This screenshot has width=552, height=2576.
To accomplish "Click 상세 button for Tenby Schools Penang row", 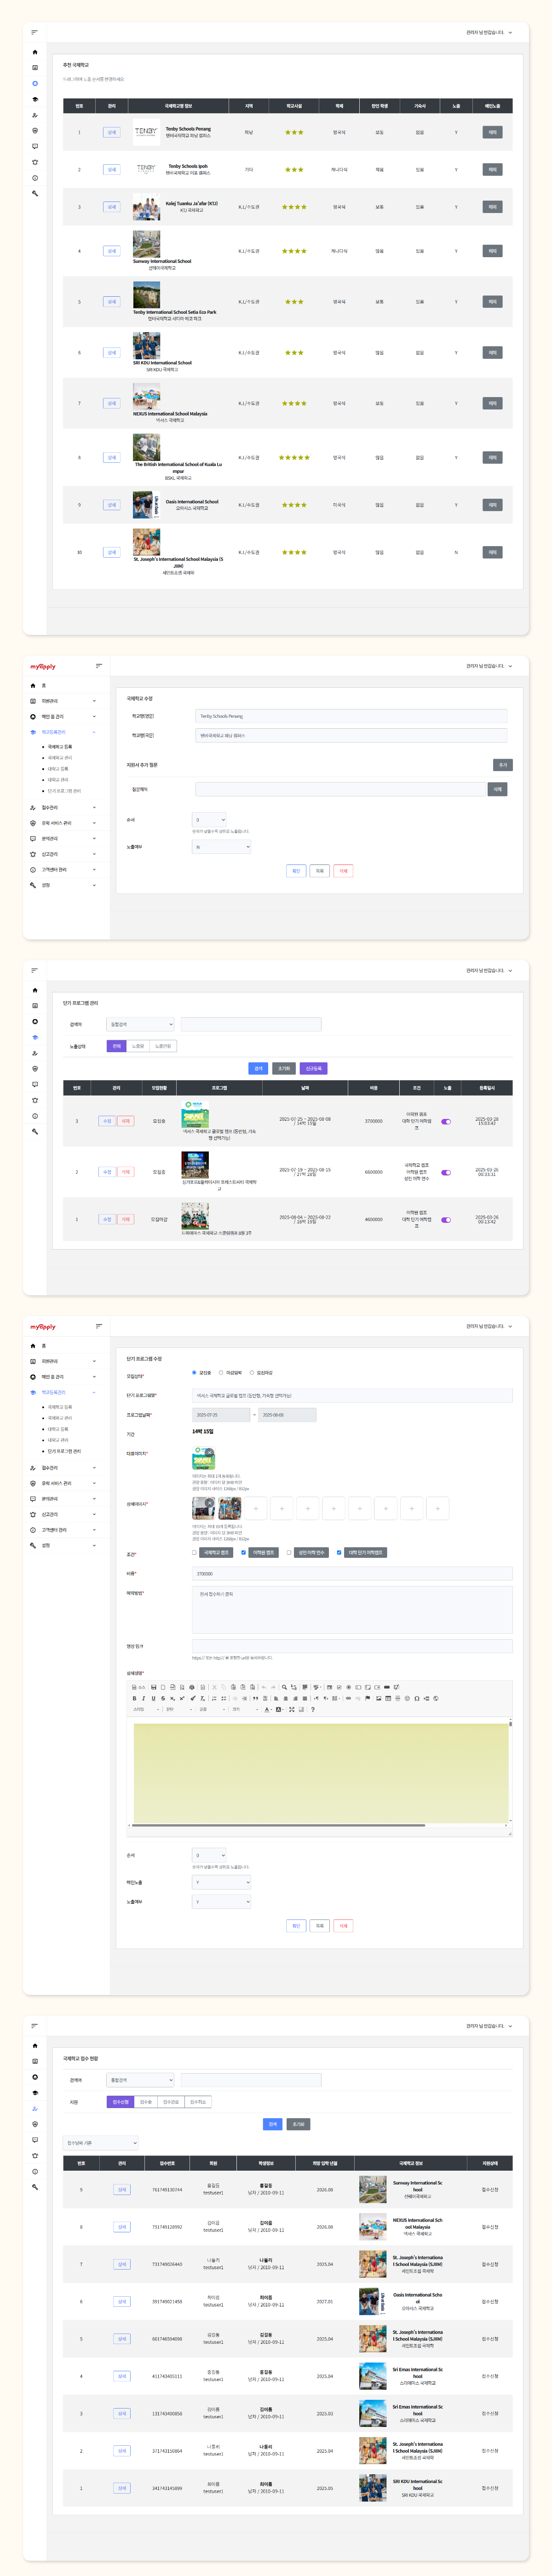I will 112,132.
